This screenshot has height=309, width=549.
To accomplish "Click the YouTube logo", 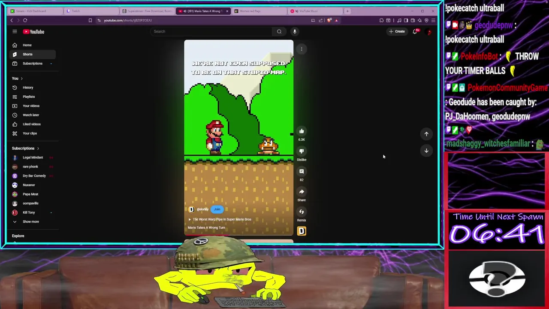I will pos(34,32).
